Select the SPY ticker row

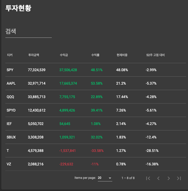[96, 70]
